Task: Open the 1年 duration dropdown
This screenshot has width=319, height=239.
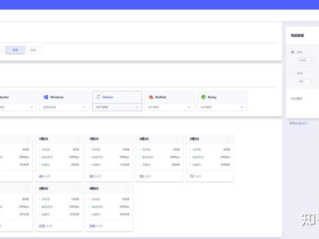Action: tap(306, 82)
